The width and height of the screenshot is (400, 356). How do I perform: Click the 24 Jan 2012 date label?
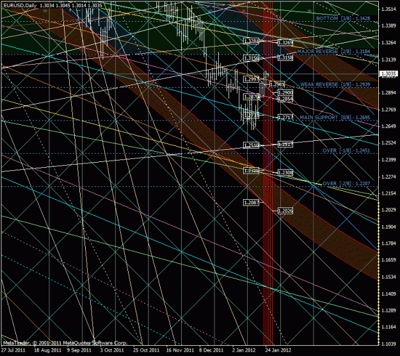tap(278, 350)
